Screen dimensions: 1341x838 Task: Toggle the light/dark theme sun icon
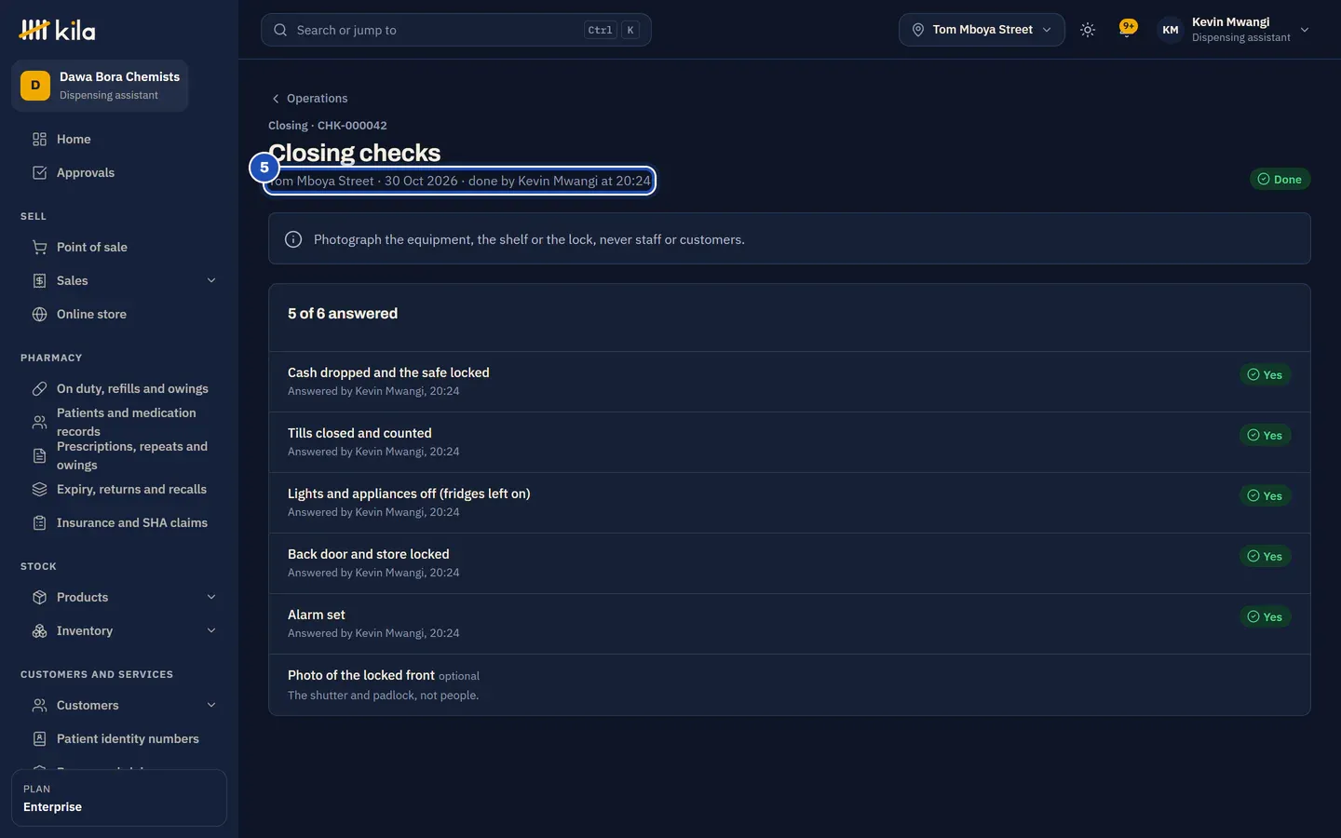(1088, 30)
